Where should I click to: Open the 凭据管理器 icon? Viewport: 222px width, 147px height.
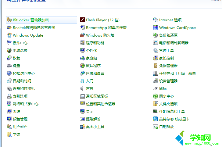[156, 66]
